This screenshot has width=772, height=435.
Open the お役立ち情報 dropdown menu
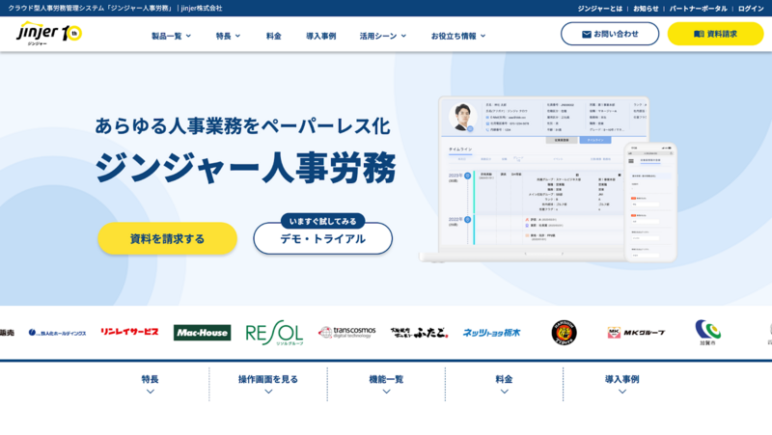[x=457, y=36]
